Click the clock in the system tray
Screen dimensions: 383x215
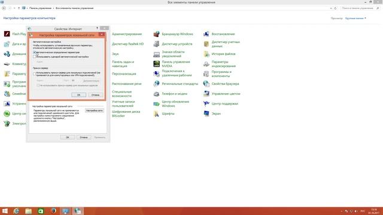click(x=373, y=211)
